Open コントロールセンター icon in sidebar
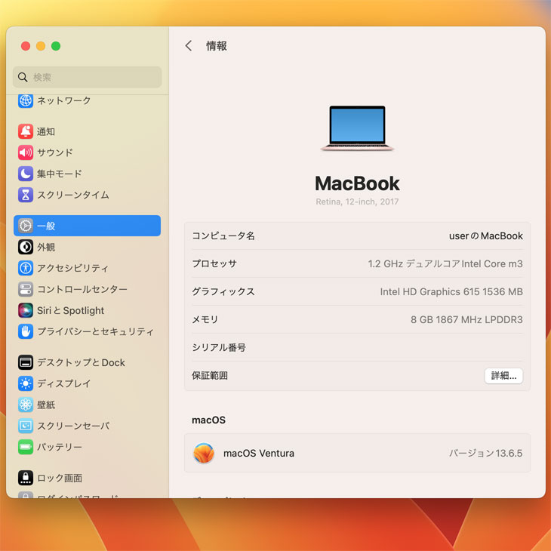551x551 pixels. click(x=26, y=289)
